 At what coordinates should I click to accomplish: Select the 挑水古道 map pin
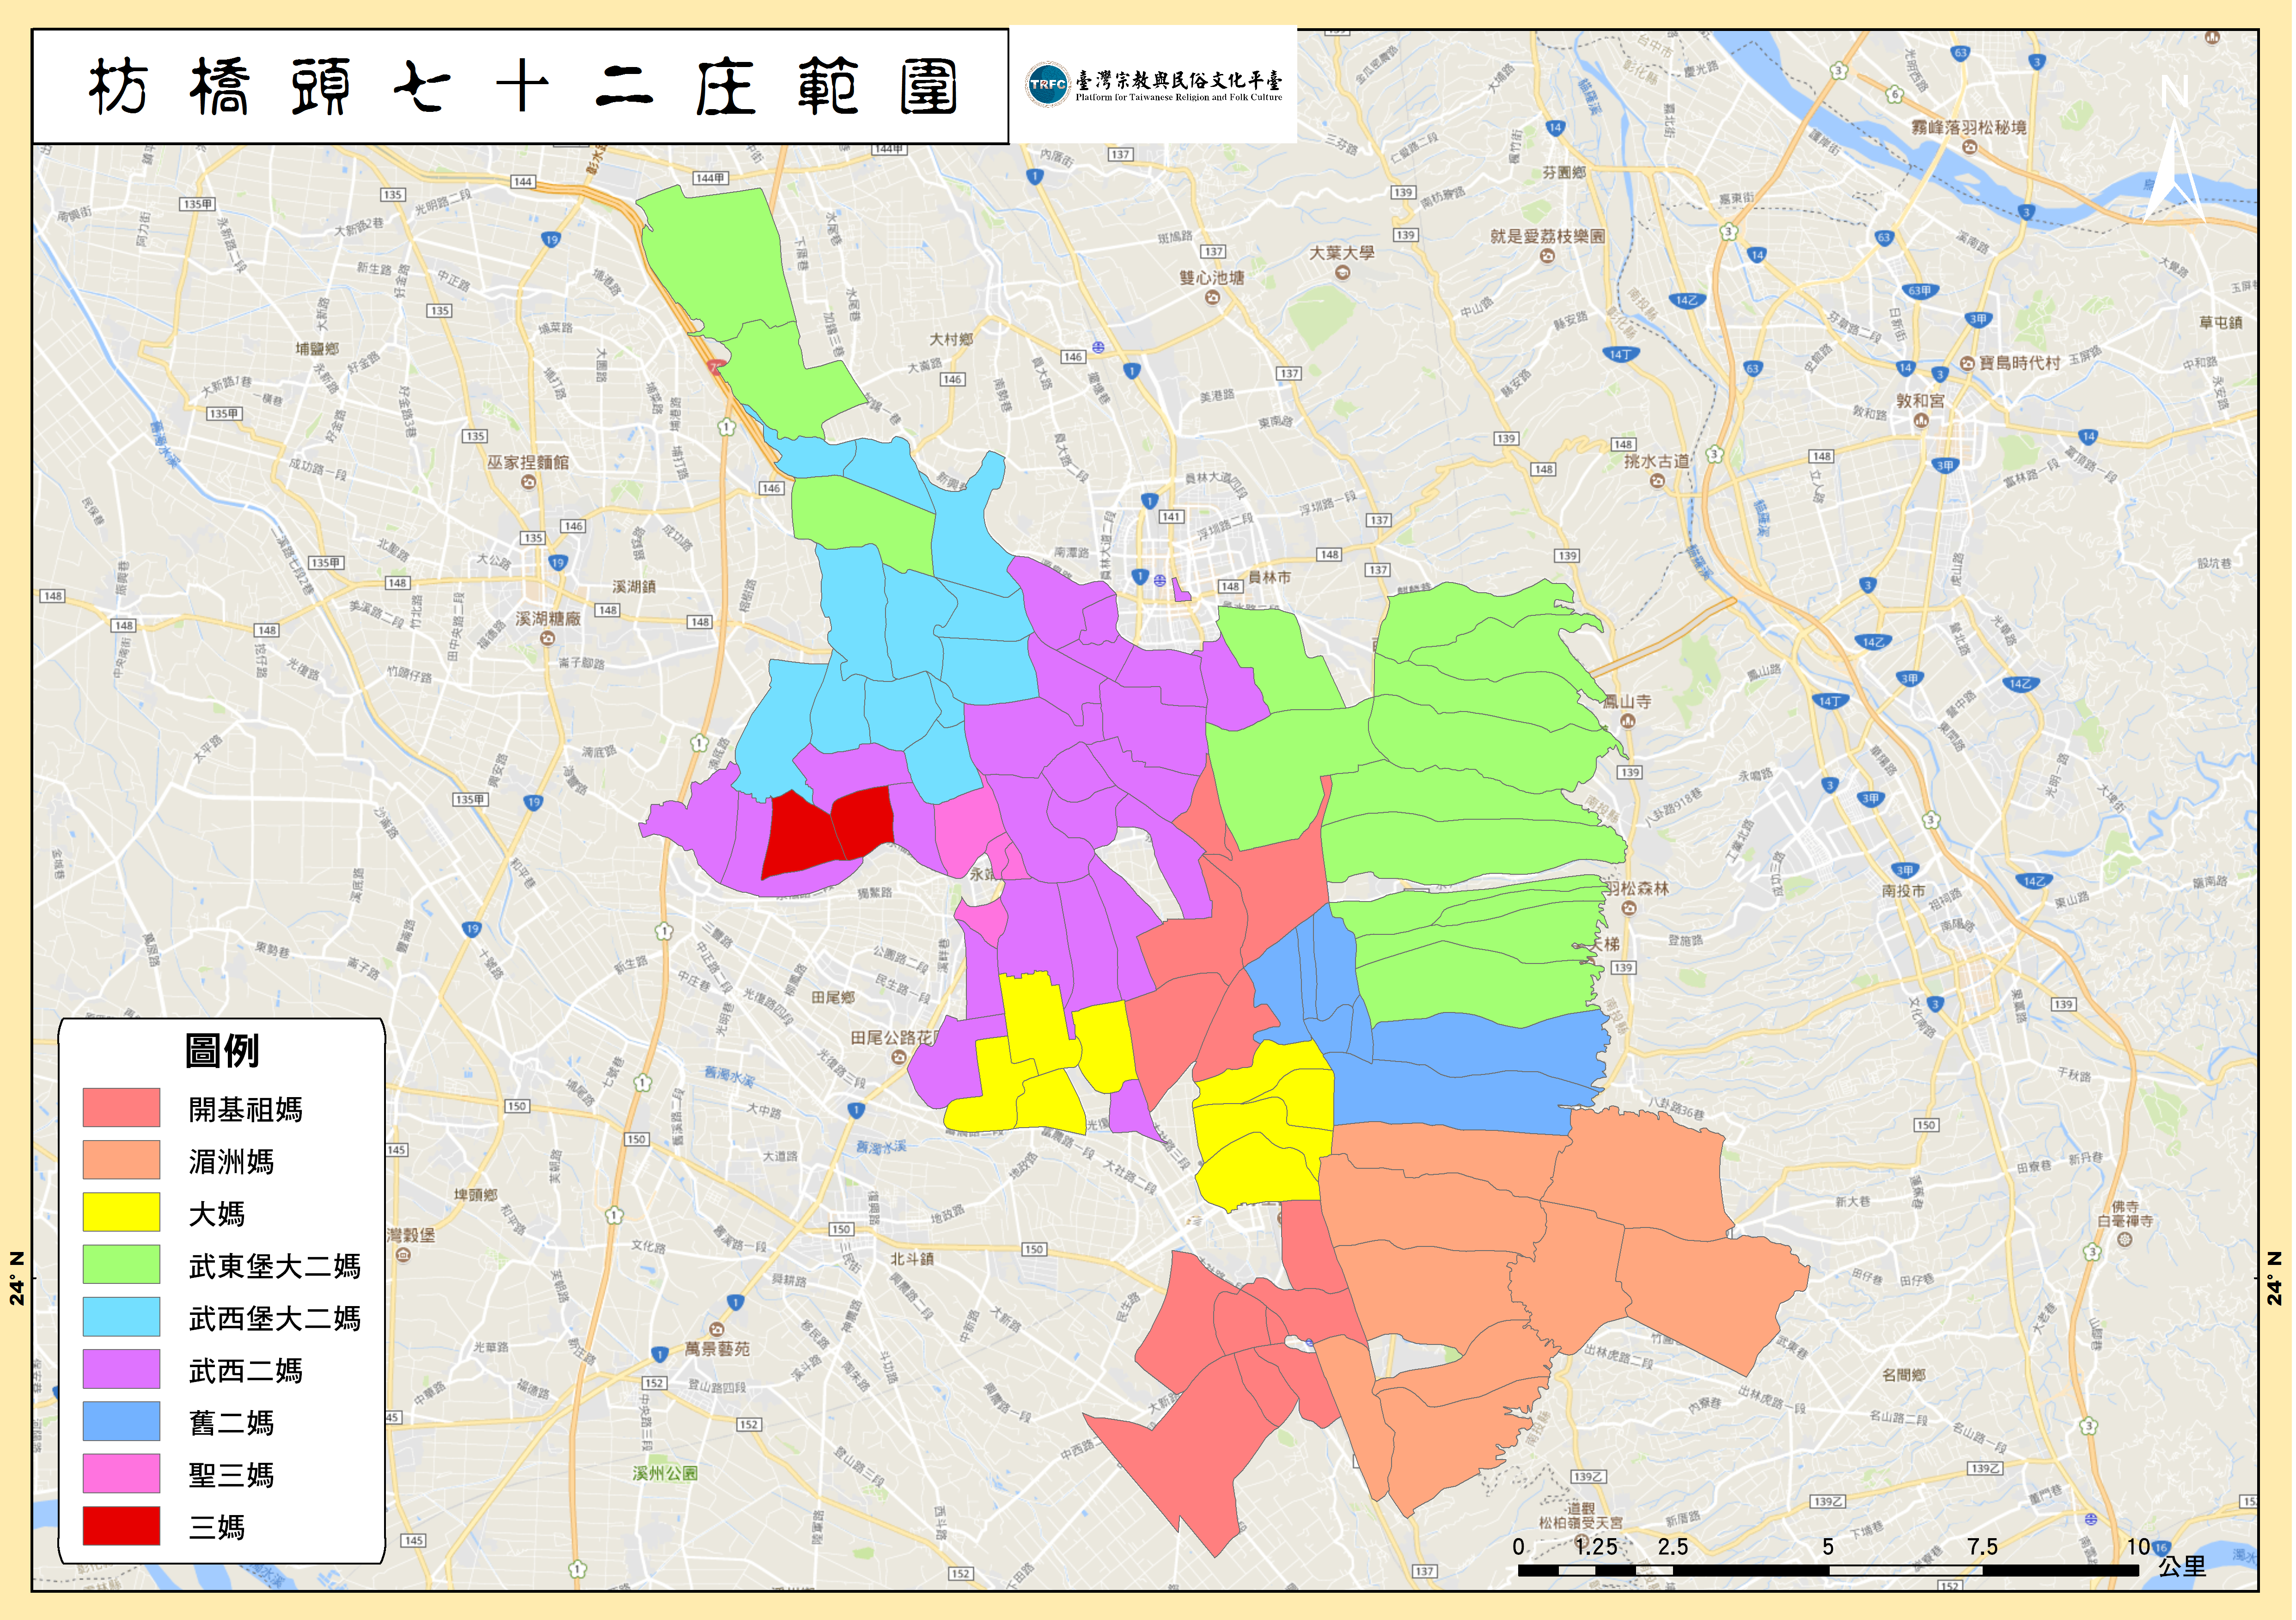[1657, 481]
